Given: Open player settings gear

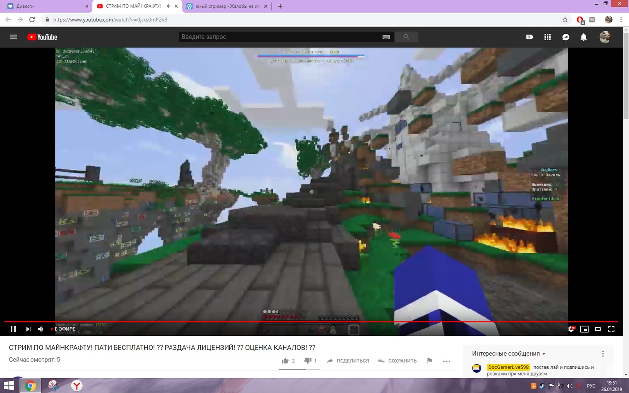Looking at the screenshot, I should click(571, 329).
